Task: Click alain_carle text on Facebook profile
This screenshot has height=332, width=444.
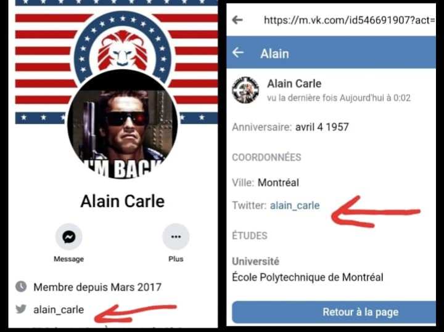Action: point(59,310)
